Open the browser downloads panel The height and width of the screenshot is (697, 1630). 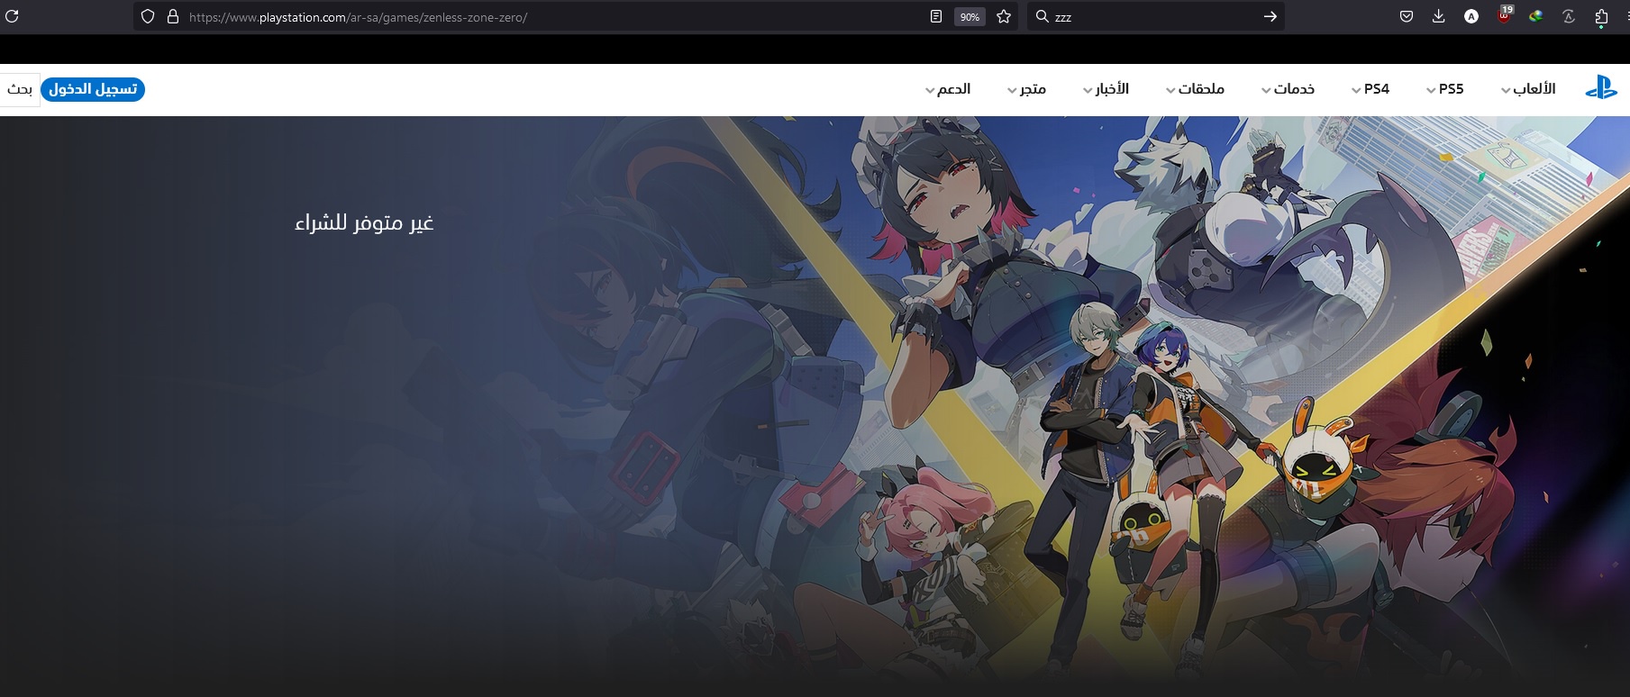pos(1438,16)
